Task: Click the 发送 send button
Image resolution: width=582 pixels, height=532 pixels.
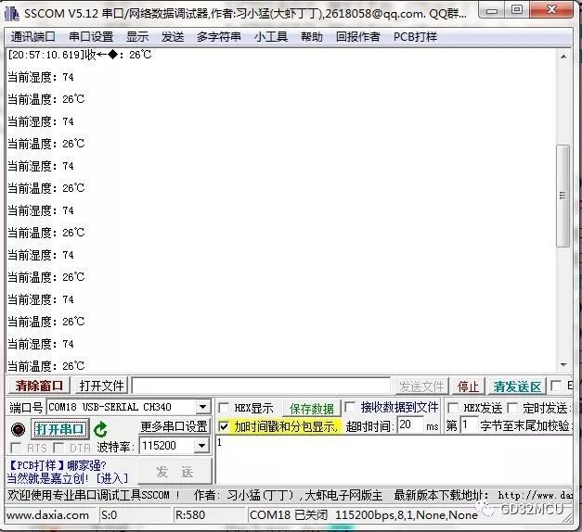Action: [x=175, y=472]
